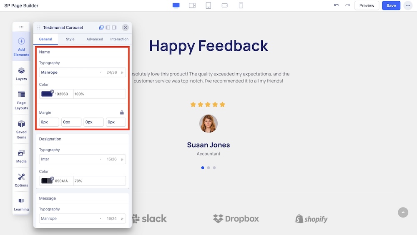
Task: Click the Preview button
Action: (x=367, y=5)
